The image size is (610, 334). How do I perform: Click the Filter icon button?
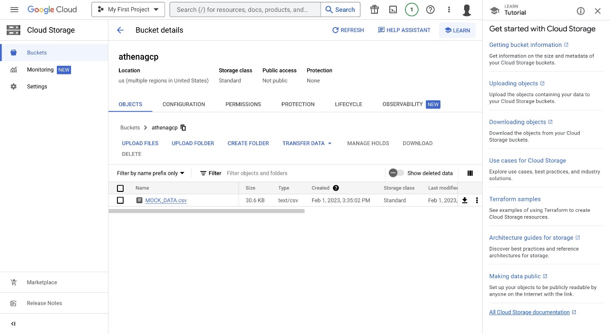[211, 173]
